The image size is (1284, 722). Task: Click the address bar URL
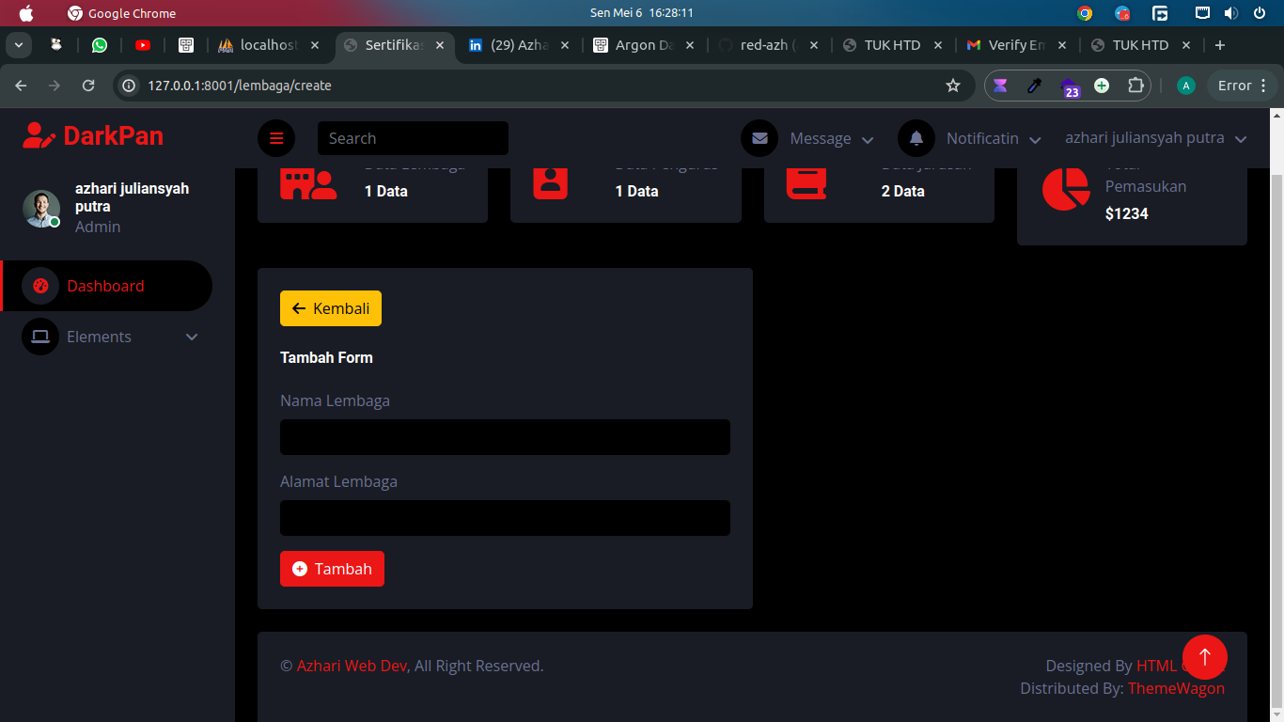click(x=240, y=86)
